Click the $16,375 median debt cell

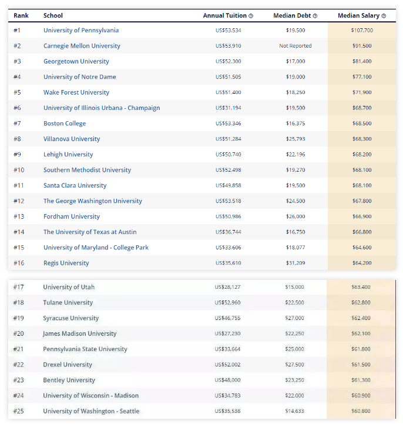click(295, 124)
